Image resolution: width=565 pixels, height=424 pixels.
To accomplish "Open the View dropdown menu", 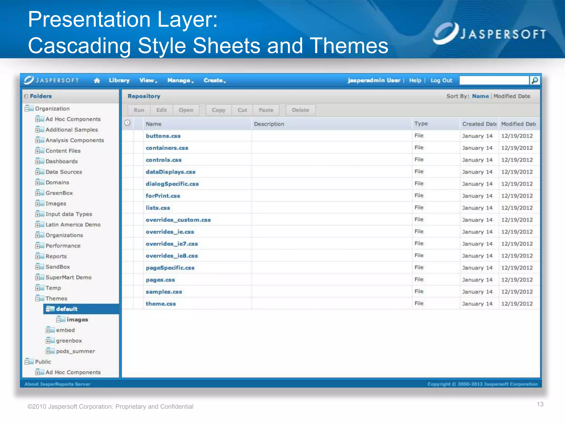I will [x=148, y=80].
